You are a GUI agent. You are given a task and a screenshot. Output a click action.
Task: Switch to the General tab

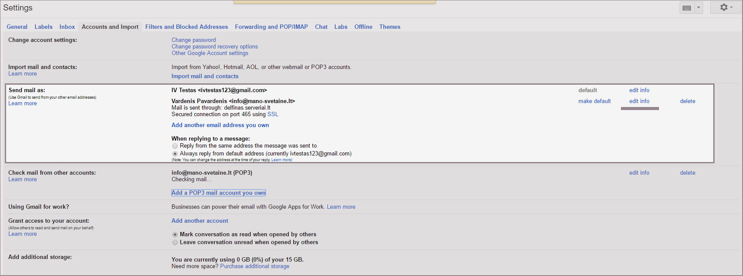tap(17, 27)
